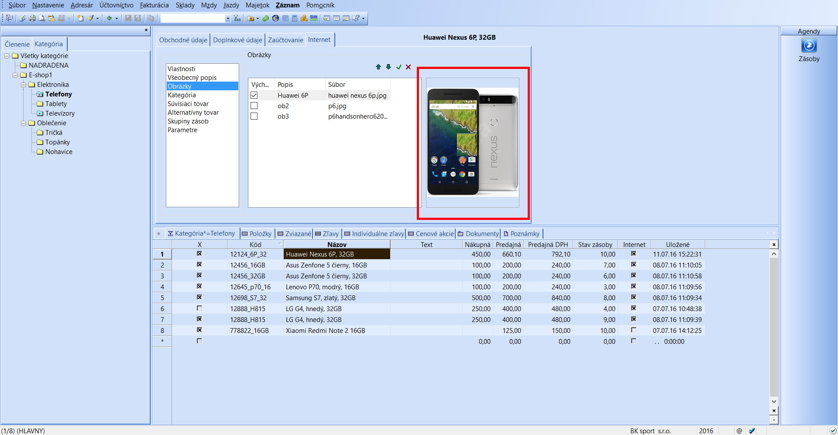Sort by the Názov column header
This screenshot has height=435, width=838.
[337, 244]
